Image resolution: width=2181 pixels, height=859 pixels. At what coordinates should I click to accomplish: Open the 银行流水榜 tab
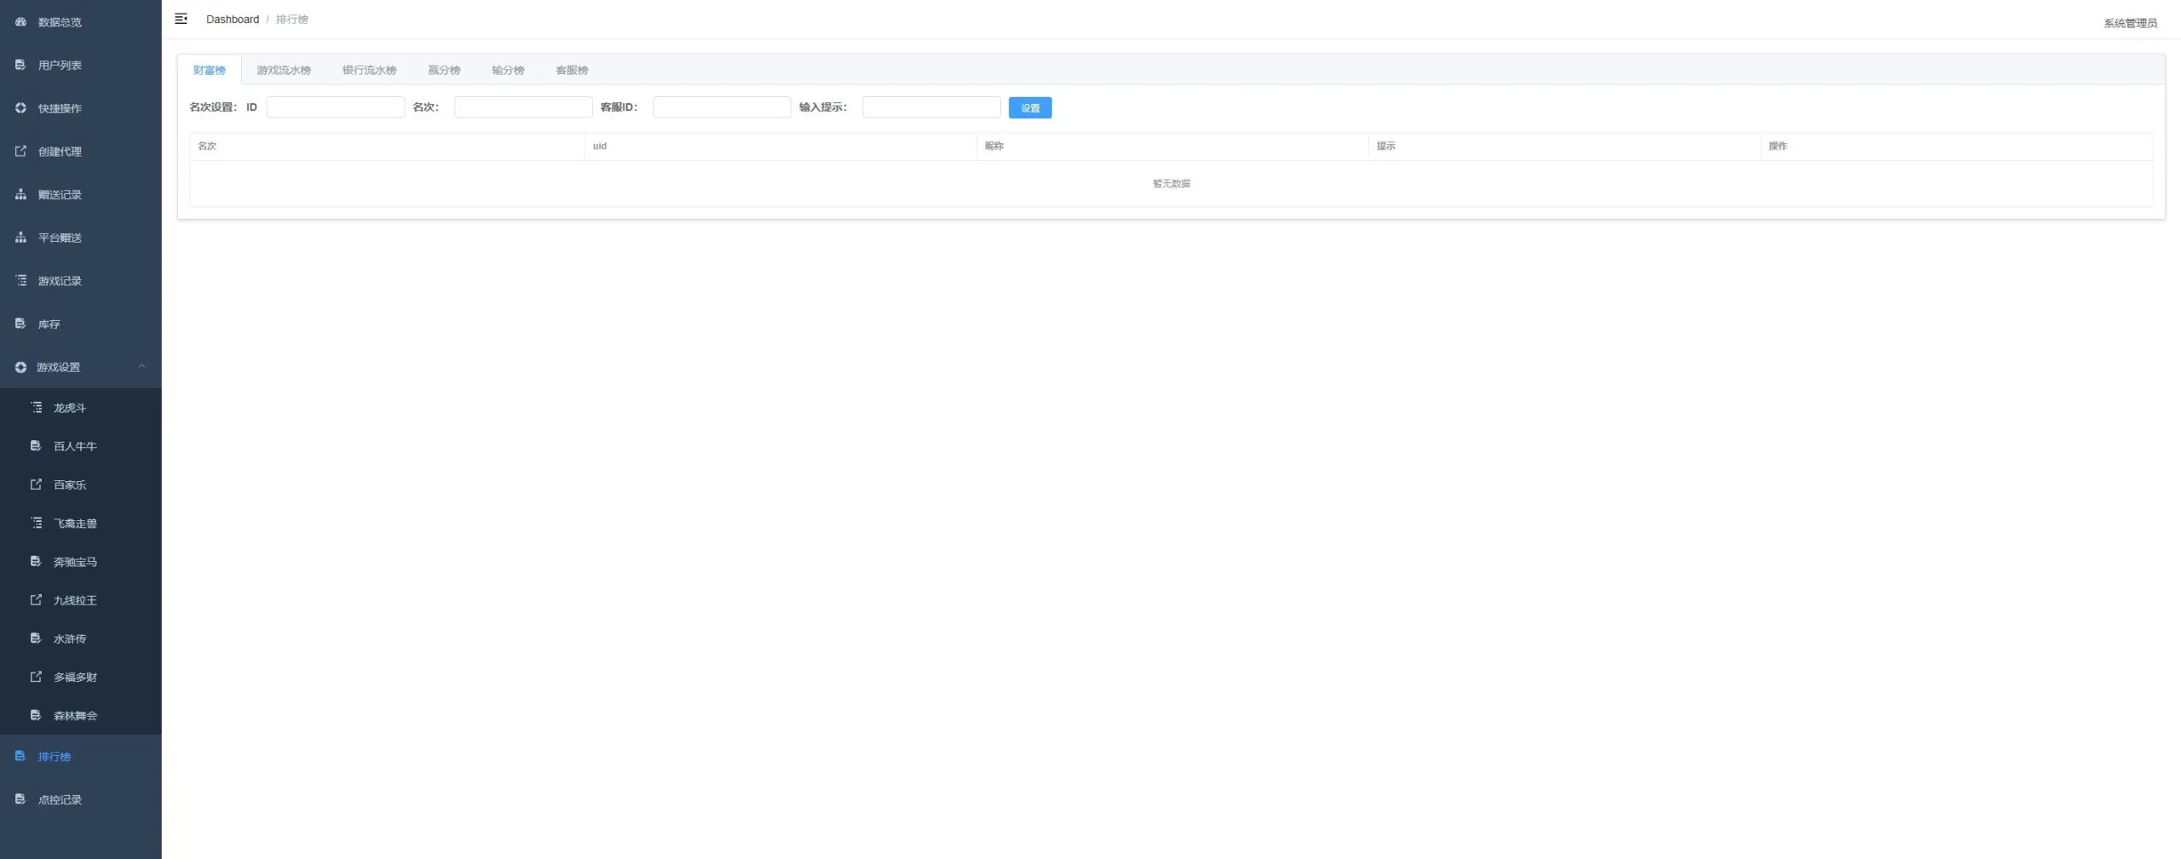[369, 70]
